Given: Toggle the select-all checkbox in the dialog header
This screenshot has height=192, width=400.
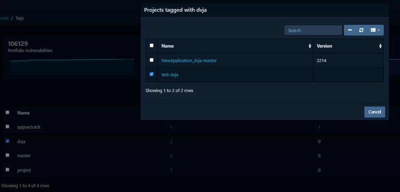Looking at the screenshot, I should (152, 45).
